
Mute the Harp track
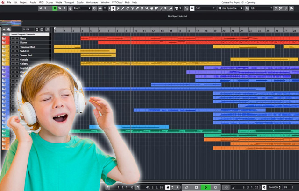[x=13, y=38]
